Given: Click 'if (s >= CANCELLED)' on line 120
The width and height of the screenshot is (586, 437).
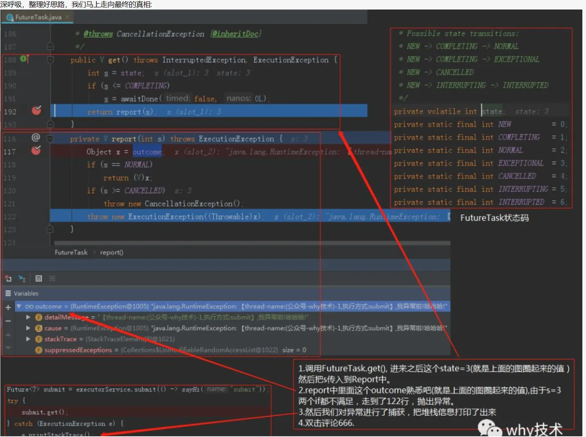Looking at the screenshot, I should click(x=126, y=190).
